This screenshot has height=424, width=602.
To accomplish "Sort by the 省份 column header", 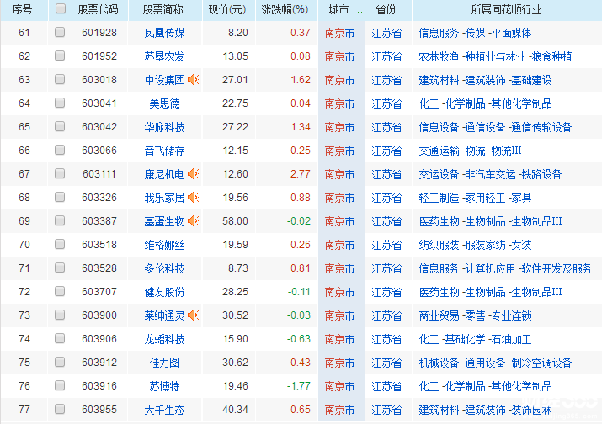I will coord(386,9).
